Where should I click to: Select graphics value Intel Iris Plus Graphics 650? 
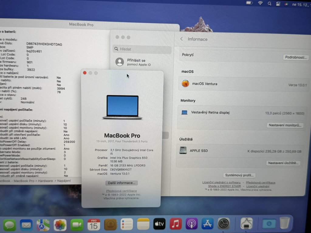point(129,158)
